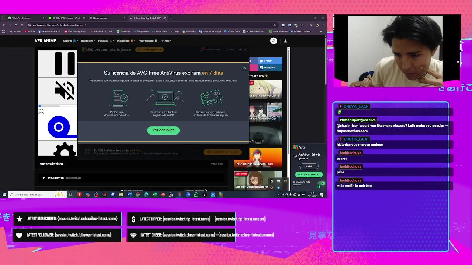Open Excel from the taskbar

[x=155, y=195]
